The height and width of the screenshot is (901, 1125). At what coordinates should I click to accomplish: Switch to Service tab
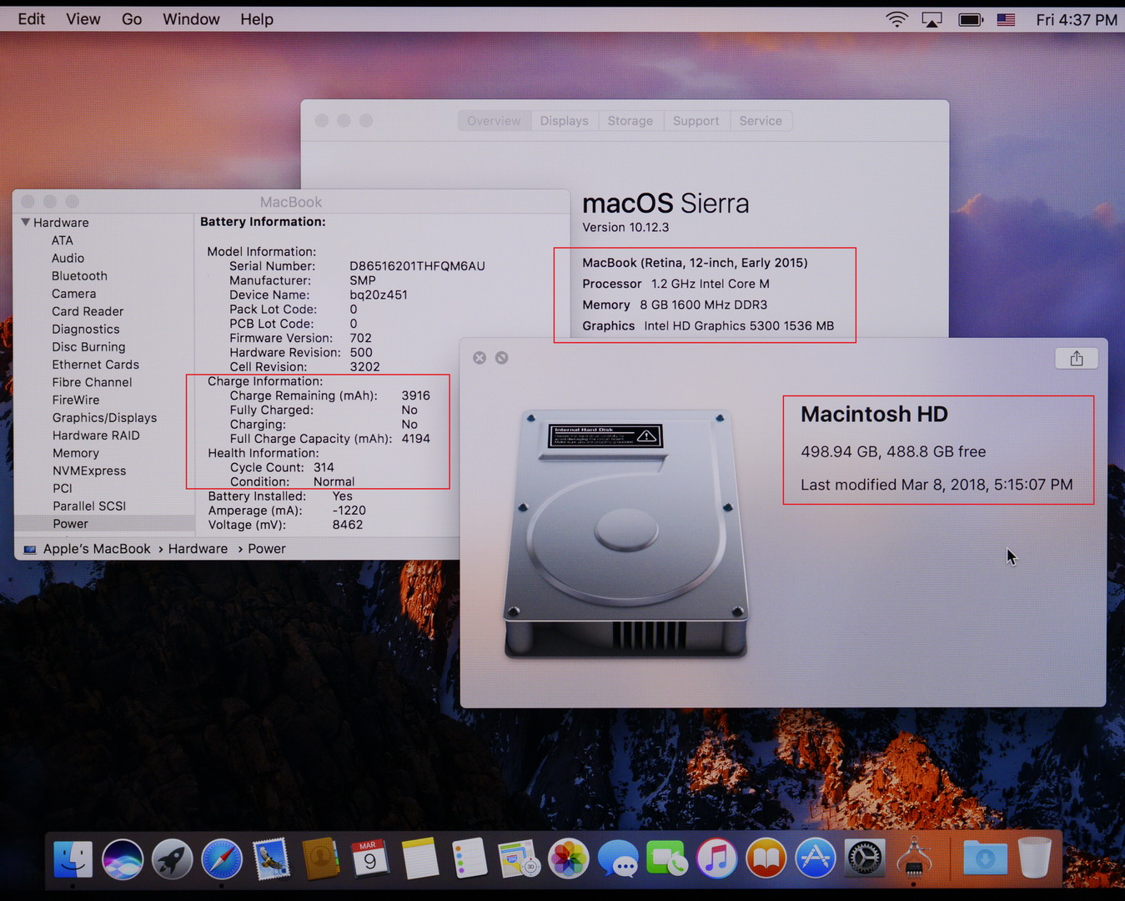(x=761, y=121)
